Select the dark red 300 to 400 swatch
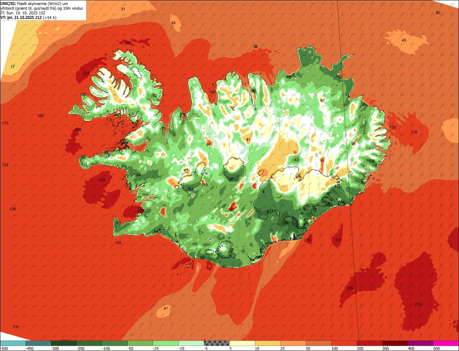Screen dimensions: 459x351 click(395, 343)
